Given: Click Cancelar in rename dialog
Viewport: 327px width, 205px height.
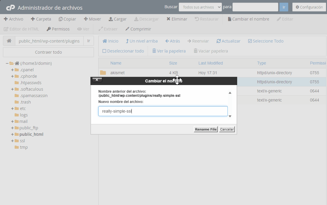Looking at the screenshot, I should pos(227,129).
